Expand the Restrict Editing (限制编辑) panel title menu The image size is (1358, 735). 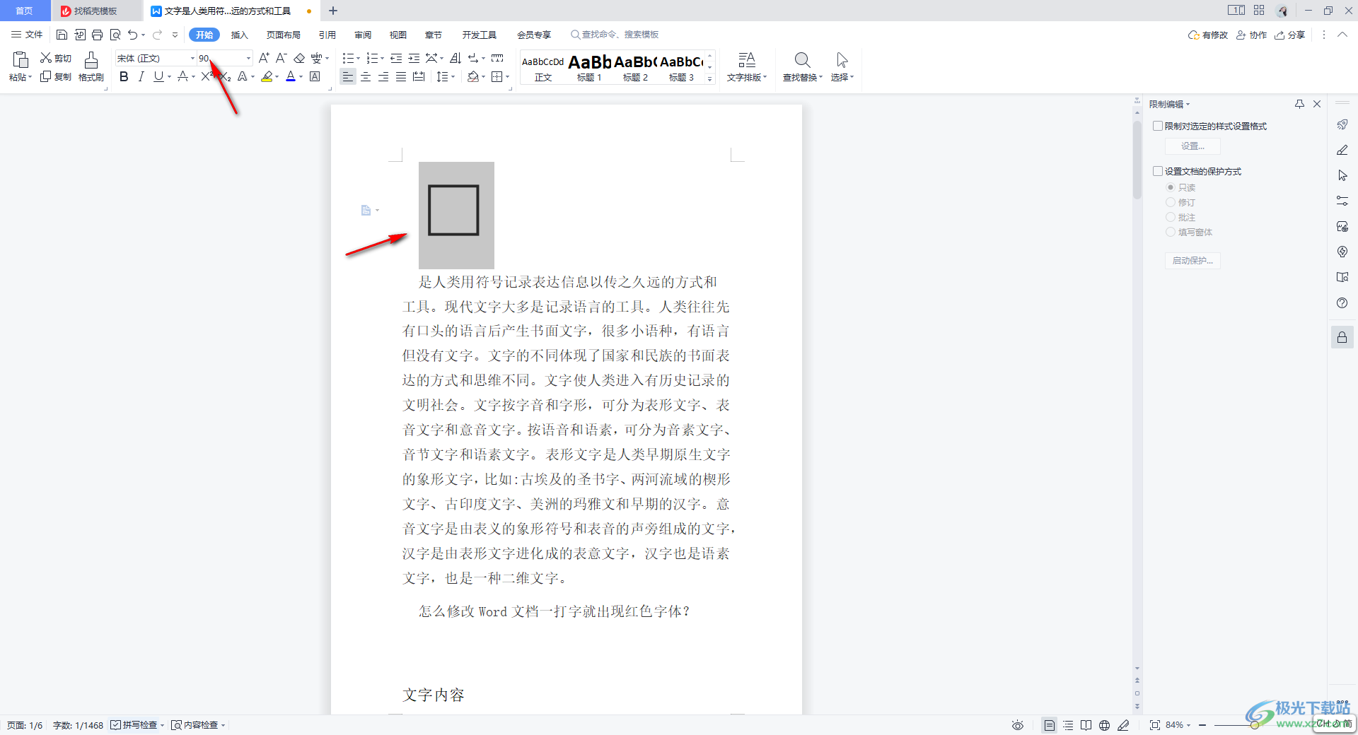point(1169,104)
